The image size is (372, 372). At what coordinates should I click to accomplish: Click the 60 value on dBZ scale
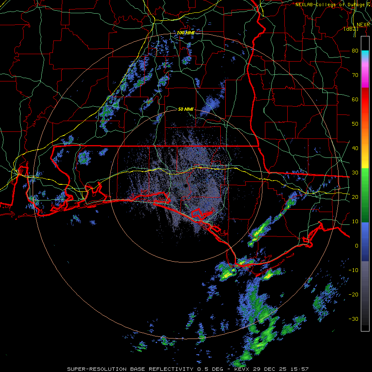pos(355,99)
